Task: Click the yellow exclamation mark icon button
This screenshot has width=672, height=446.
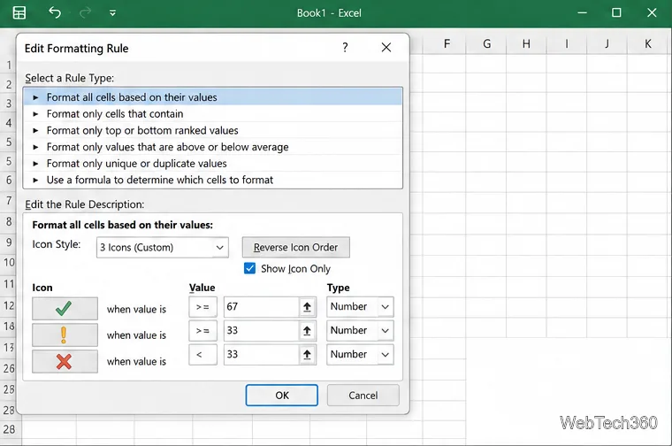Action: click(x=65, y=334)
